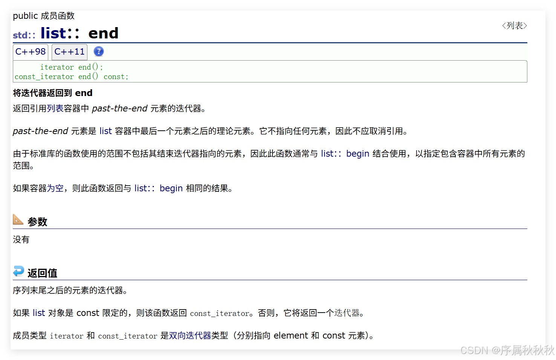Click the 返回值 section heading
Screen dimensions: 556x360
42,273
